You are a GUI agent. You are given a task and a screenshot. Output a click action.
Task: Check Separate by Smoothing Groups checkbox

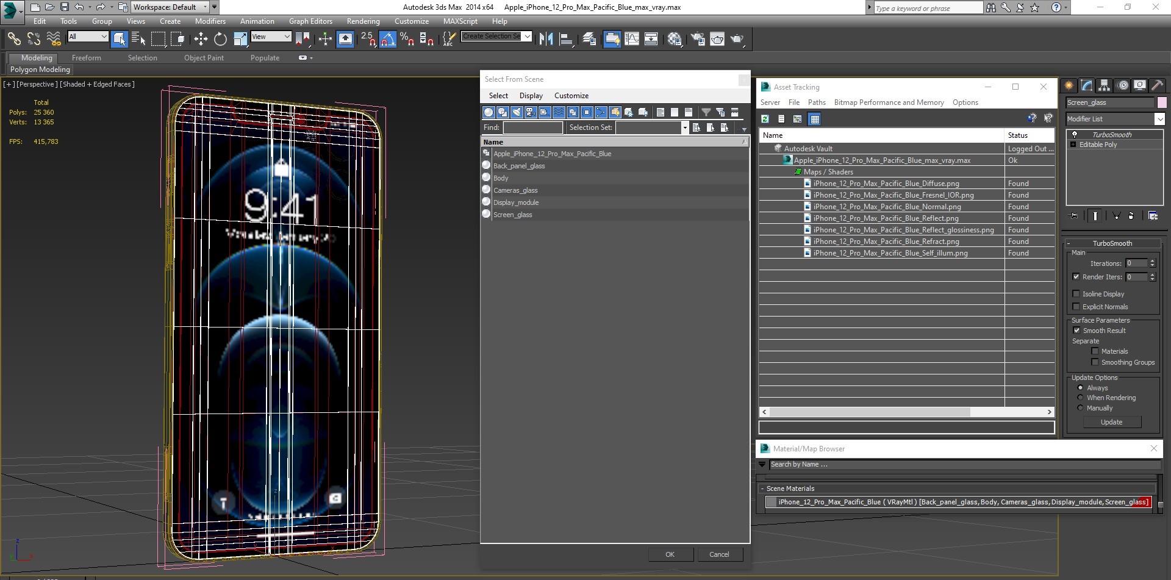(x=1095, y=362)
